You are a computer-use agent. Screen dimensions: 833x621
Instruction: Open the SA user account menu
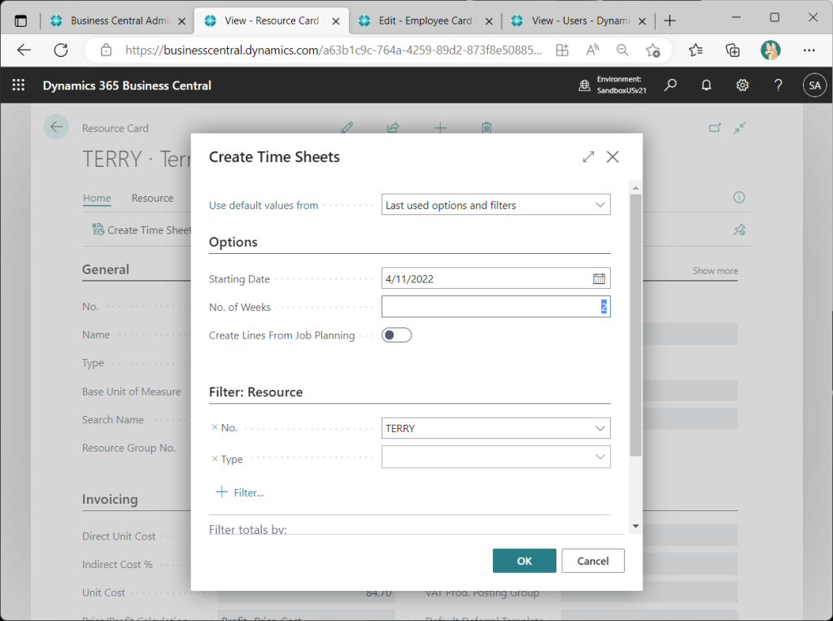point(814,85)
